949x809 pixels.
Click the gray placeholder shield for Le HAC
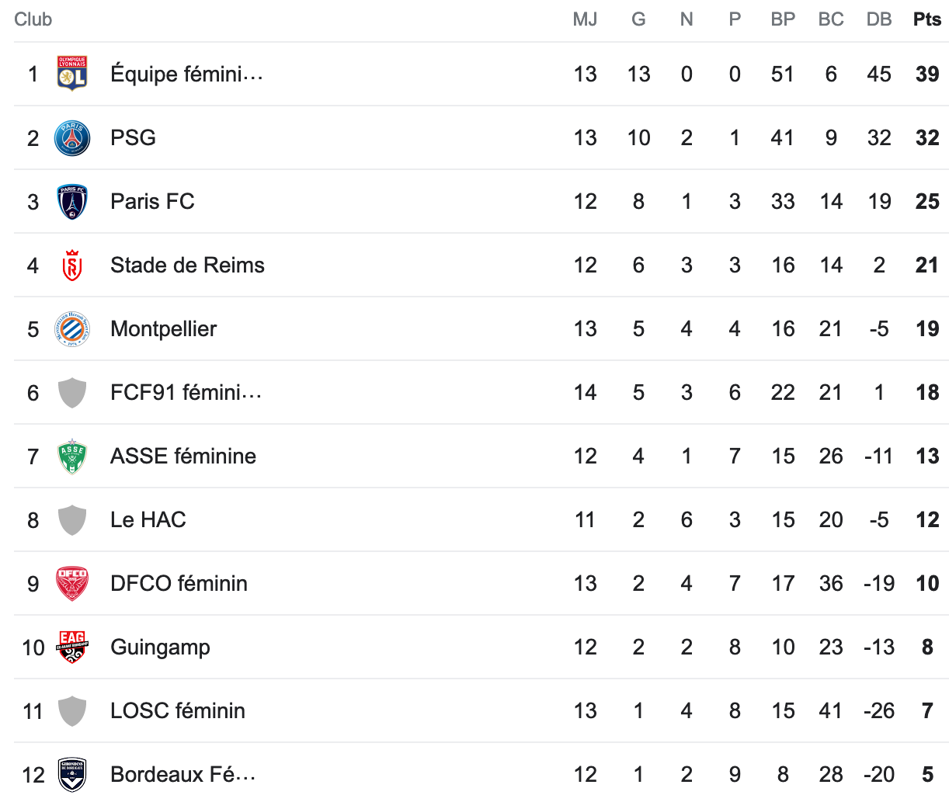[x=72, y=520]
